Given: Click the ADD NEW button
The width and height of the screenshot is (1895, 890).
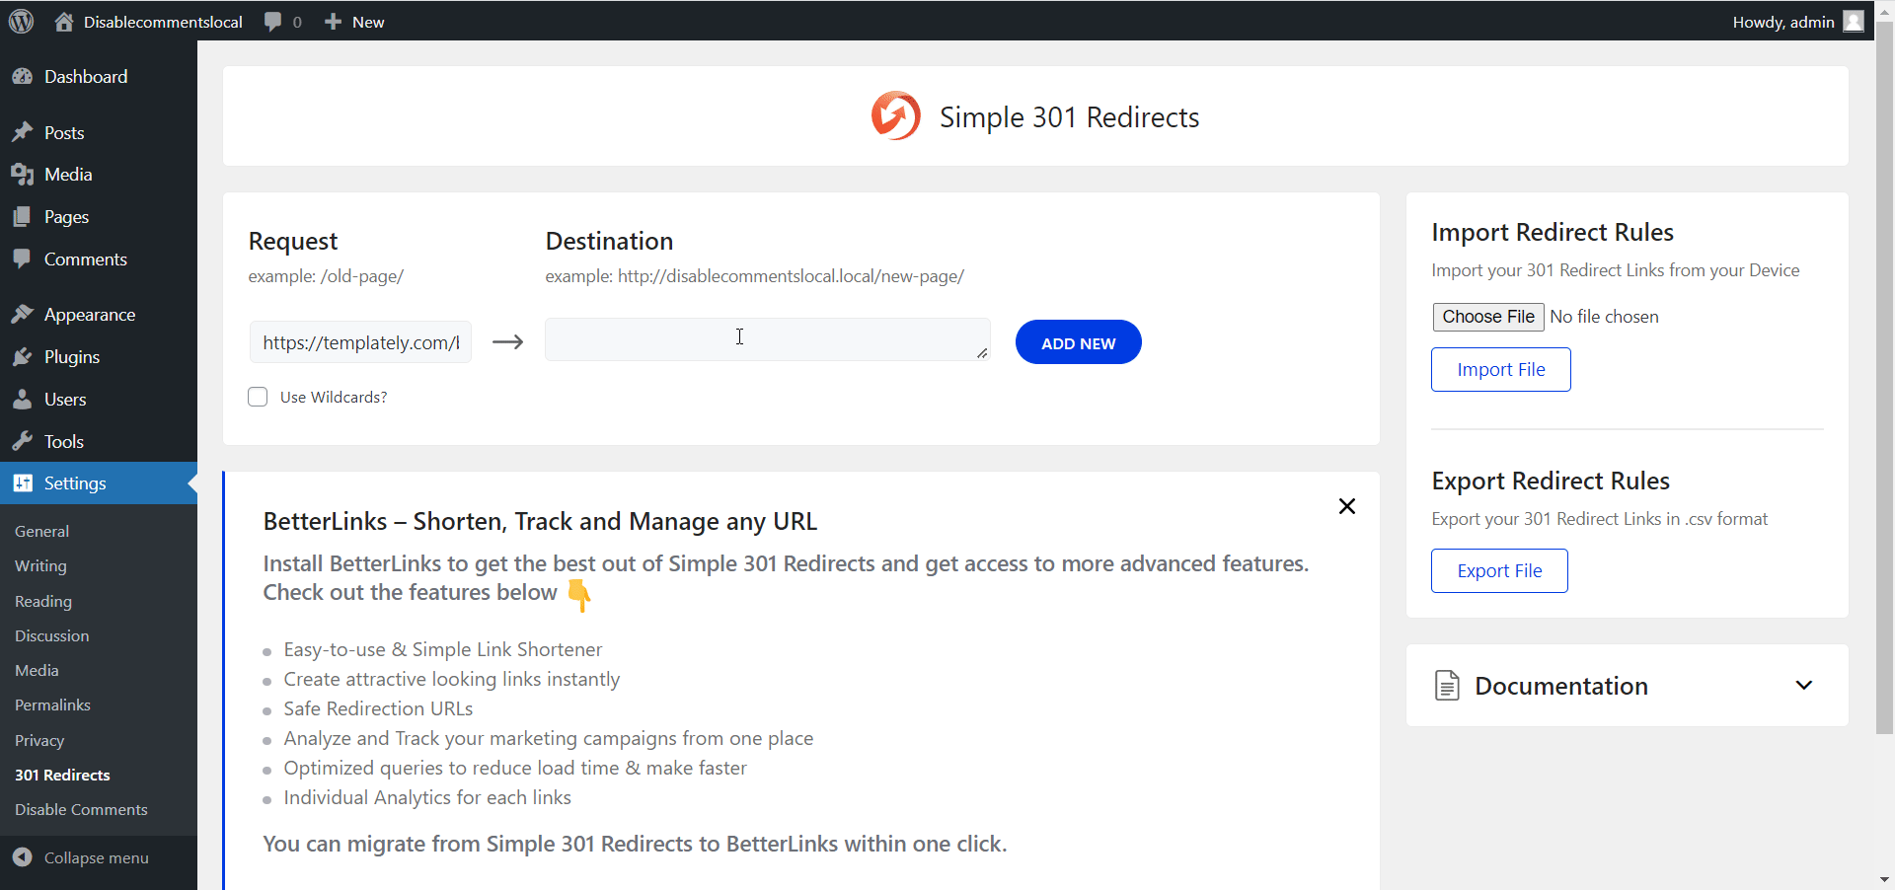Looking at the screenshot, I should 1078,341.
